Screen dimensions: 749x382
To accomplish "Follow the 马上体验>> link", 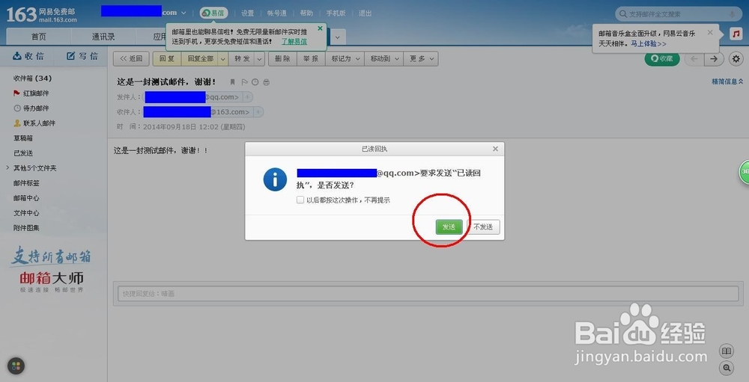I will click(649, 43).
